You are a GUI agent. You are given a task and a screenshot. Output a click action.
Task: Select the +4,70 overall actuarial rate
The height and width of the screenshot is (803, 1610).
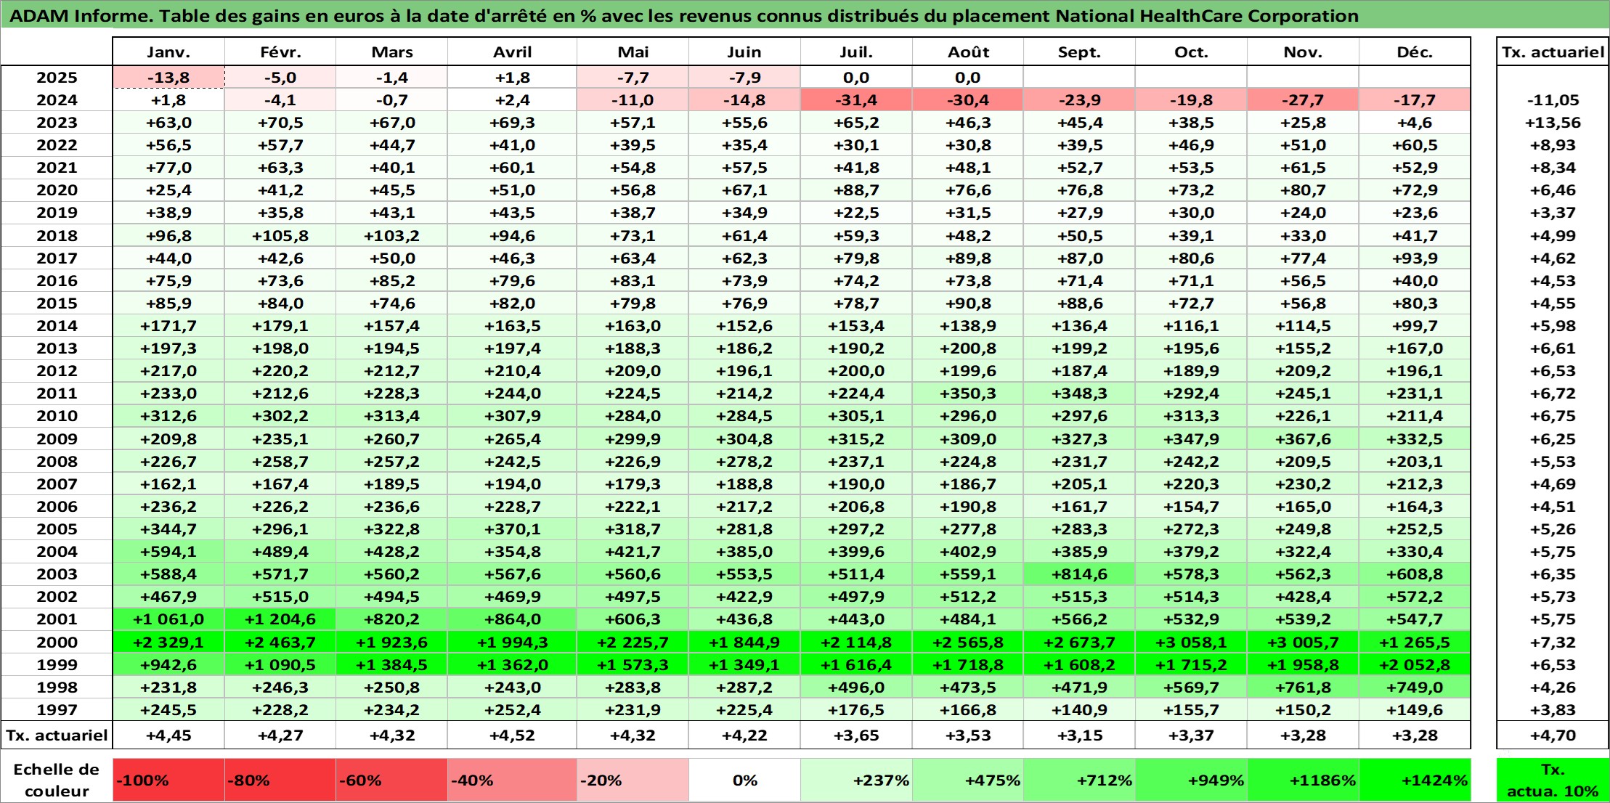tap(1553, 735)
